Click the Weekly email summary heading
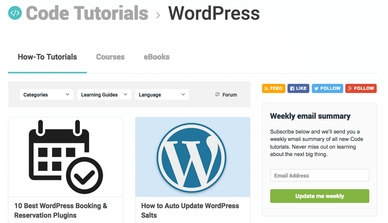 click(x=310, y=116)
